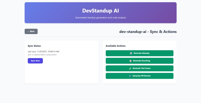Launch Generate Test Cases action
The height and width of the screenshot is (103, 201).
click(x=139, y=68)
